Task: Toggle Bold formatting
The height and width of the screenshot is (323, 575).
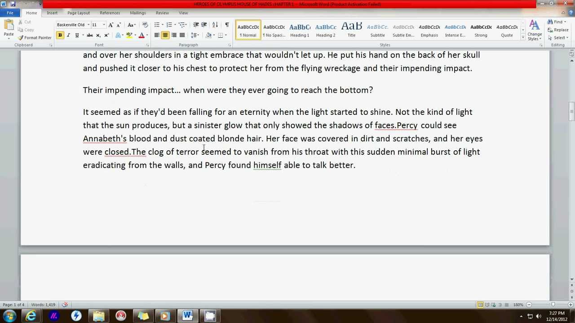Action: point(60,35)
